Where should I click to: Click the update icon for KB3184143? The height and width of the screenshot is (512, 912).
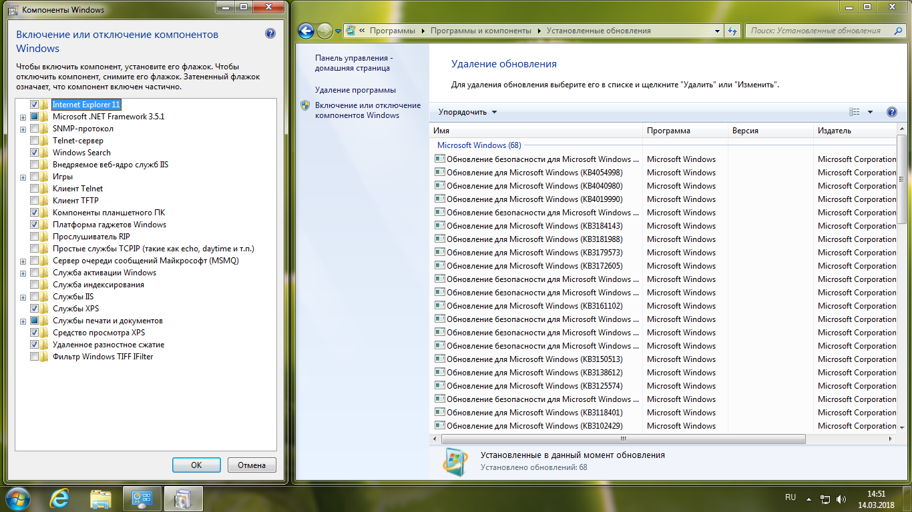439,226
